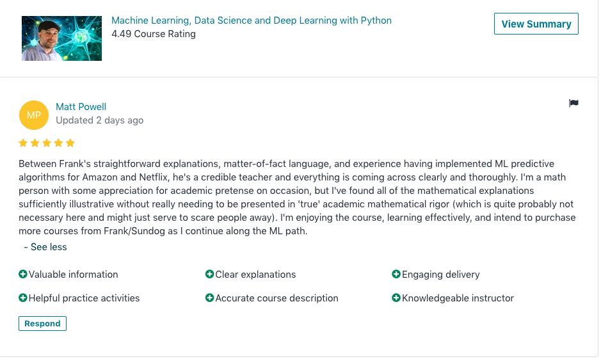Click the Updated 2 days ago timestamp
This screenshot has height=359, width=601.
[x=99, y=120]
